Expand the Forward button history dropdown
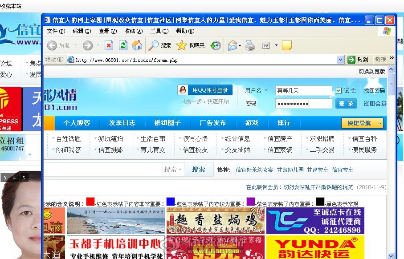 coord(98,45)
